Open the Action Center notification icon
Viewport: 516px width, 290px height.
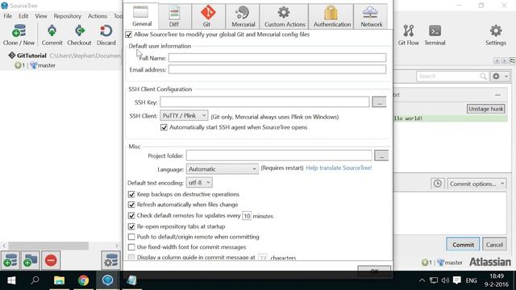click(x=457, y=280)
